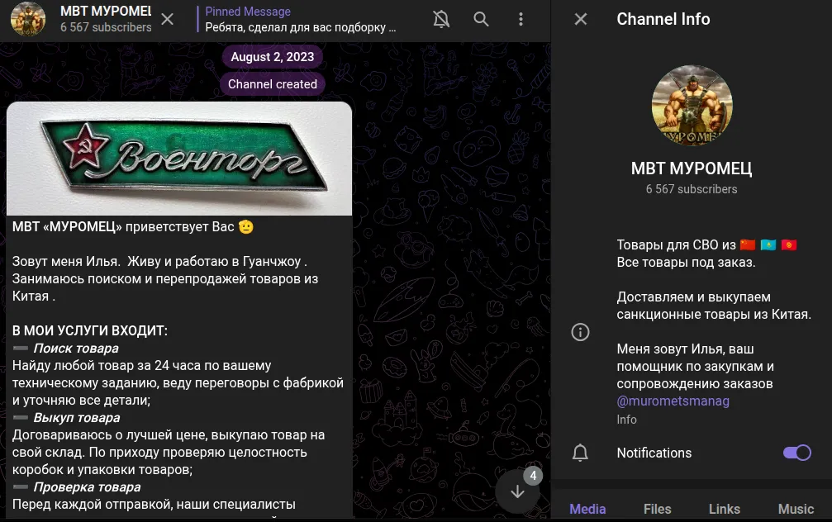Viewport: 832px width, 522px height.
Task: Switch to the Media tab
Action: [x=587, y=509]
